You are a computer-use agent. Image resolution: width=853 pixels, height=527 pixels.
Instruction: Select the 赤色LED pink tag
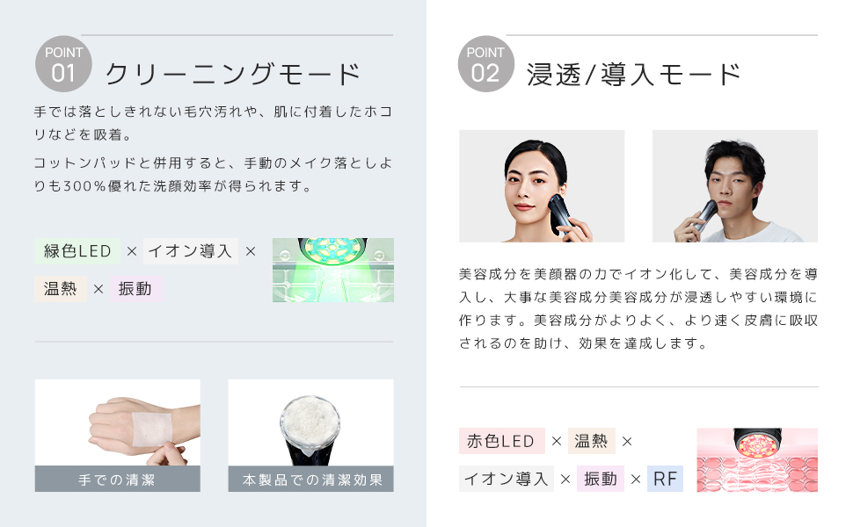[501, 441]
